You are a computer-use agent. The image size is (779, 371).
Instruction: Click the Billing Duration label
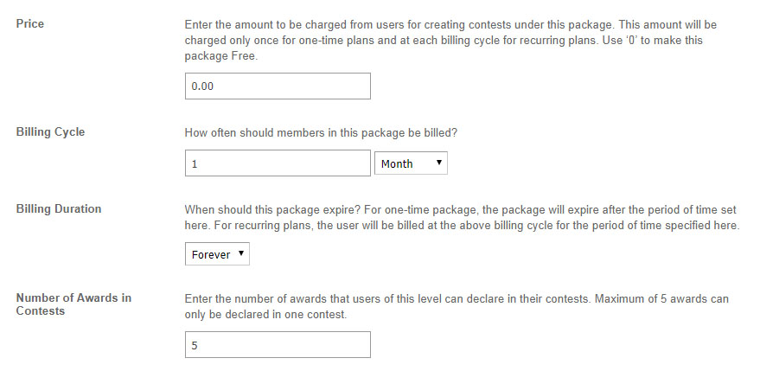[x=59, y=208]
